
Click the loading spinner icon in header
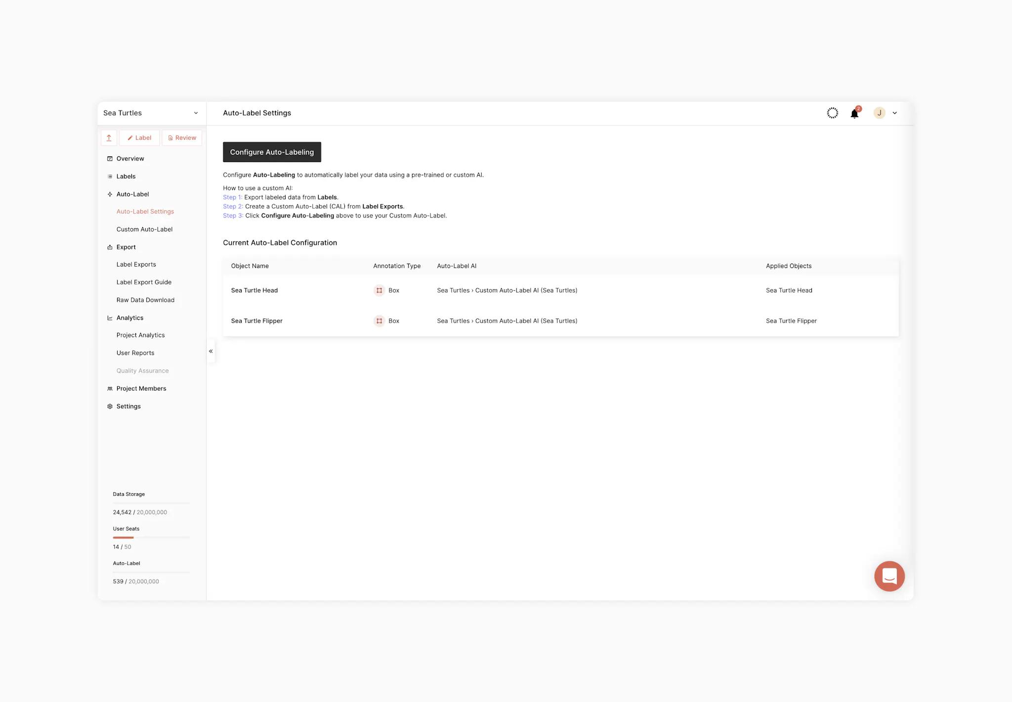coord(832,113)
